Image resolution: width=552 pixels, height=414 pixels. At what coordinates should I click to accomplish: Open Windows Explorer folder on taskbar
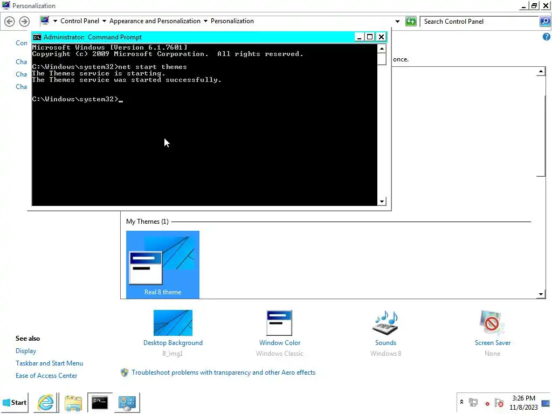73,402
